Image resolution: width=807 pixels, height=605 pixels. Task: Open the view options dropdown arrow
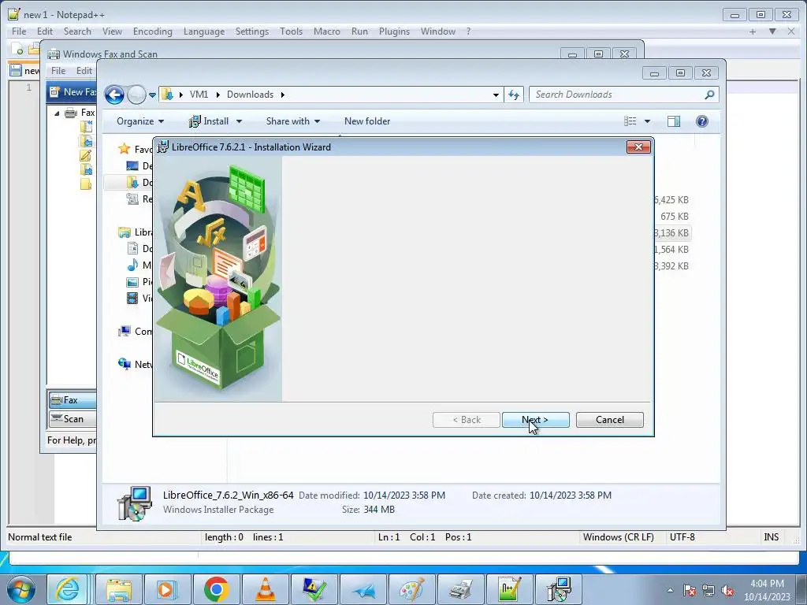pos(648,121)
